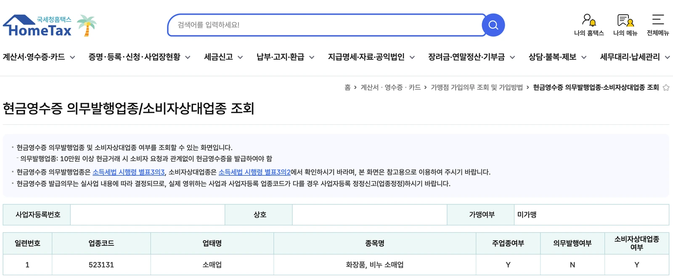Click the 사업자등록번호 value field

click(148, 215)
